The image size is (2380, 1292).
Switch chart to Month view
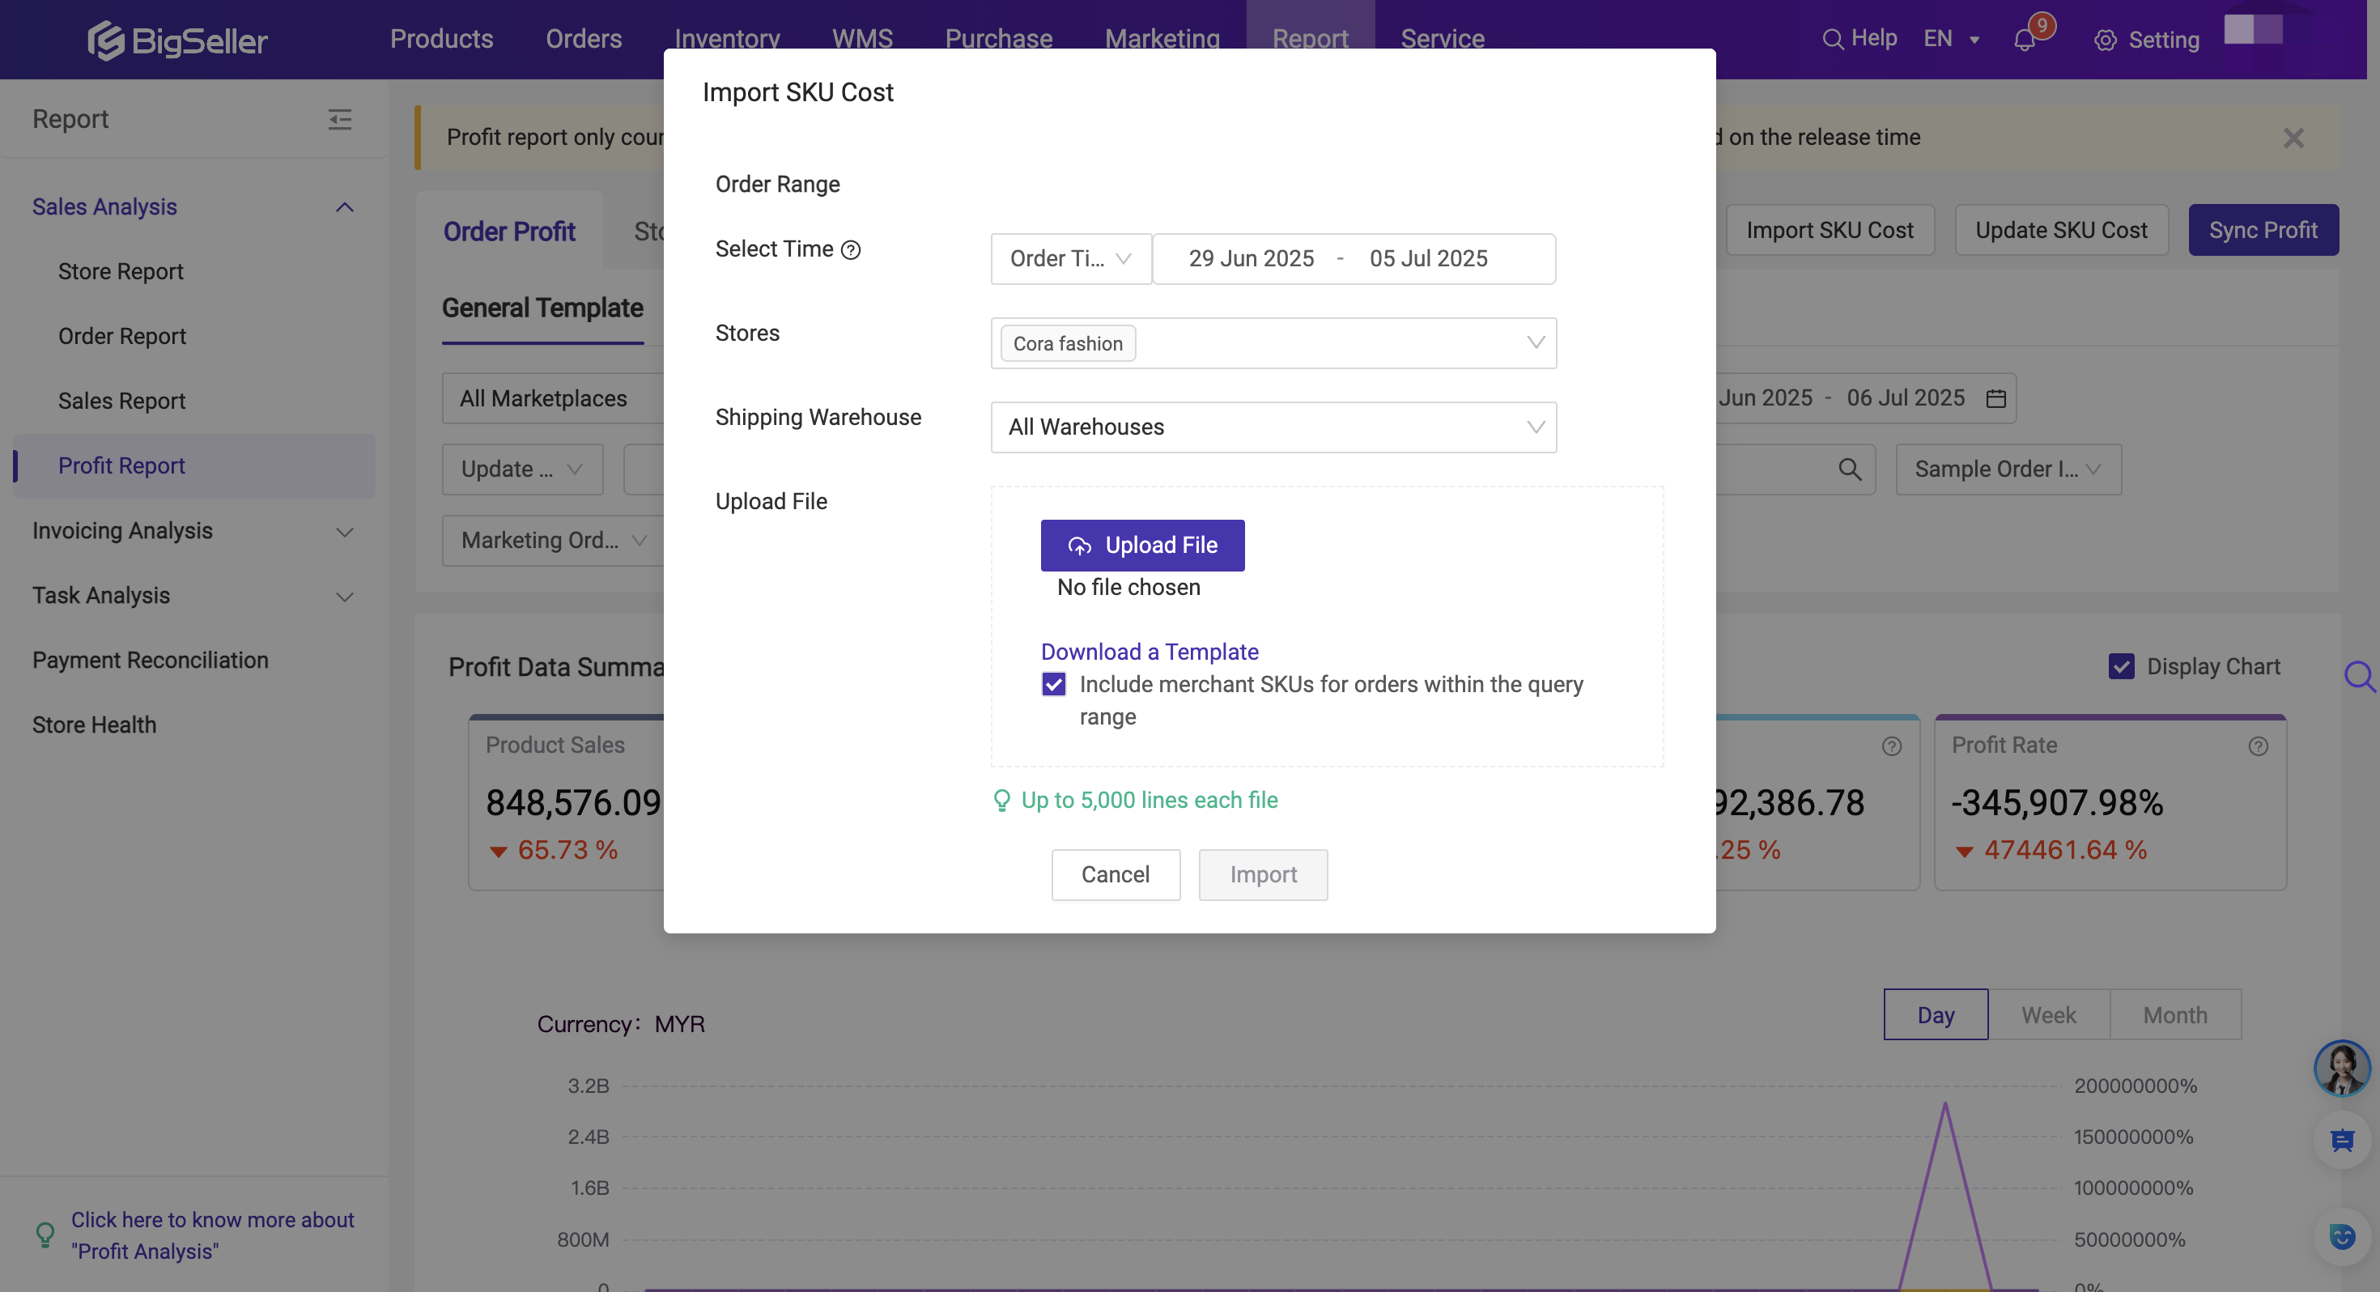click(2175, 1015)
